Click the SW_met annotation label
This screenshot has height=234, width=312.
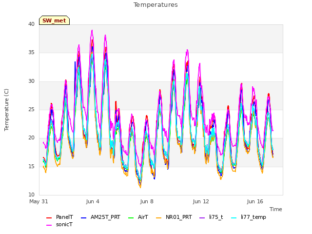coord(54,20)
